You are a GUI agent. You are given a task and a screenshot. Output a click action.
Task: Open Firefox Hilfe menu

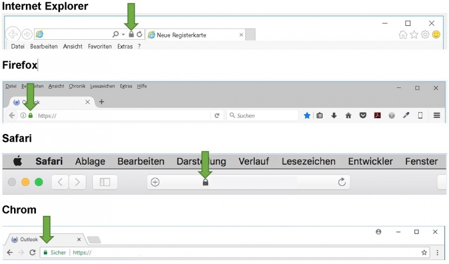(142, 86)
